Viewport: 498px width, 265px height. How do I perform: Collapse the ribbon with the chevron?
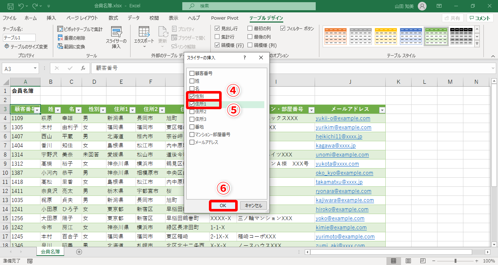493,56
